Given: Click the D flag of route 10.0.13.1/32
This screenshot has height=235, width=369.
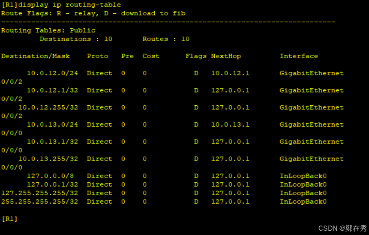Looking at the screenshot, I should (196, 142).
